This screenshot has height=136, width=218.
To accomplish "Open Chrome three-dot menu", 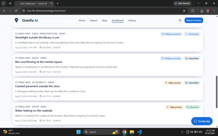I will tap(214, 11).
